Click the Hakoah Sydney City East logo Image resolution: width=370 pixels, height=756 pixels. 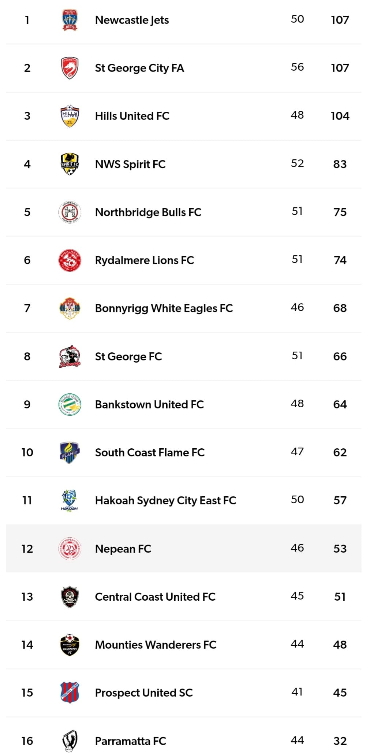(70, 500)
